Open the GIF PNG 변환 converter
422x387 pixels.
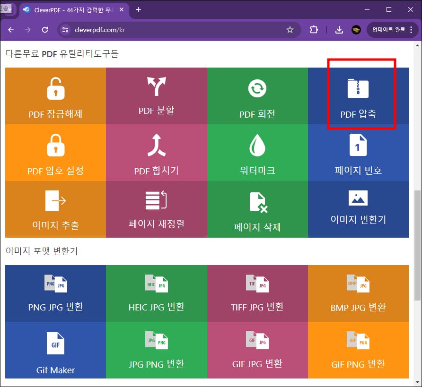358,350
